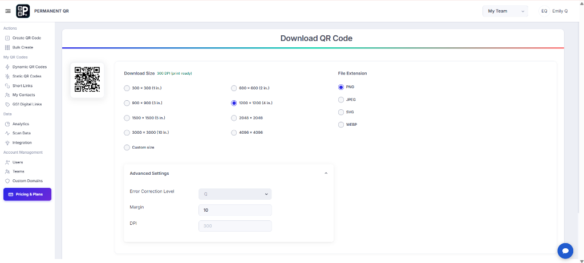Click the Users person icon

click(x=7, y=163)
